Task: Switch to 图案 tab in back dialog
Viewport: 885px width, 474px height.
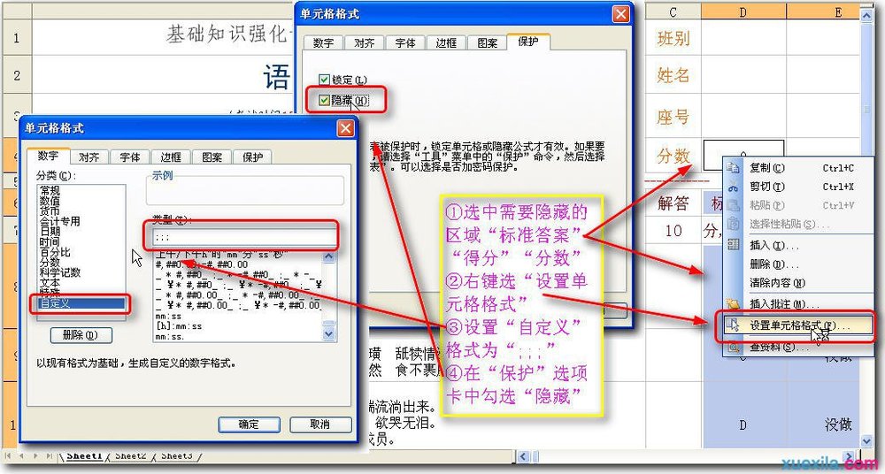Action: click(487, 42)
